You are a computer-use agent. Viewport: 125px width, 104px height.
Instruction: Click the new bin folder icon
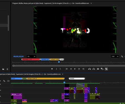pos(3,69)
